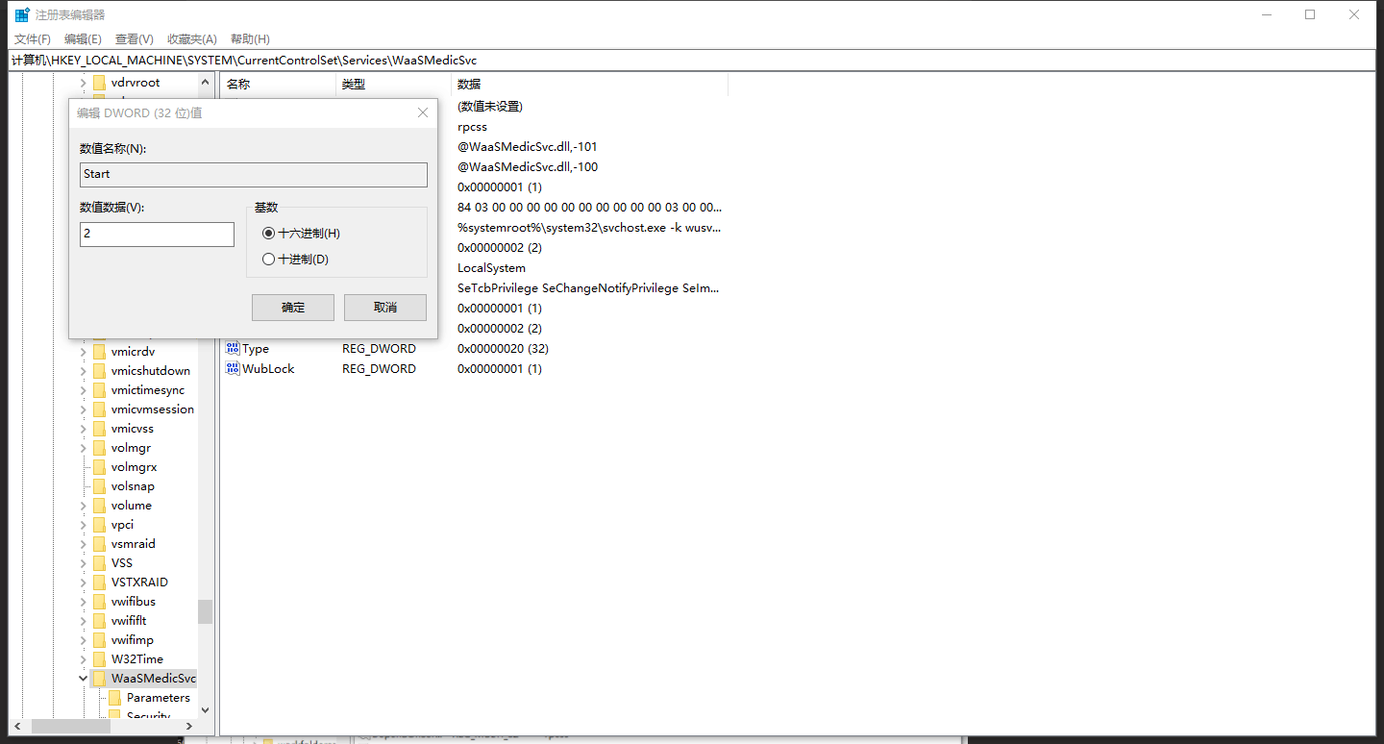This screenshot has height=744, width=1384.
Task: Click the Registry Editor app icon in title bar
Action: point(22,14)
